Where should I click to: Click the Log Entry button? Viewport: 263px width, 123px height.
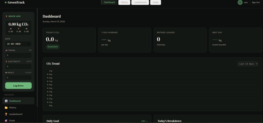[x=18, y=86]
